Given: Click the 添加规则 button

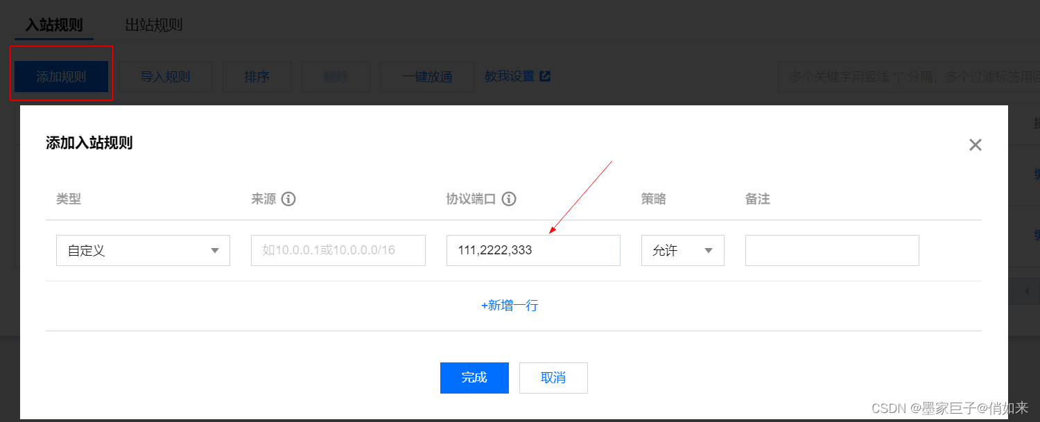Looking at the screenshot, I should coord(61,76).
